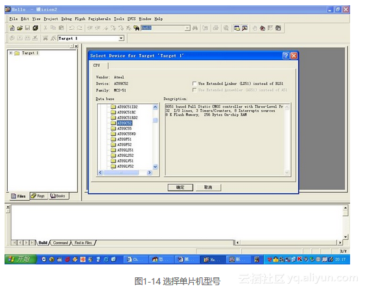365x291 pixels.
Task: Select AT89C55WD in device list
Action: pos(126,134)
